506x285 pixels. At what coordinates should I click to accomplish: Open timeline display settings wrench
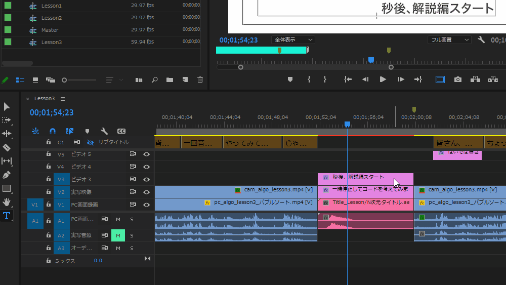click(x=104, y=131)
